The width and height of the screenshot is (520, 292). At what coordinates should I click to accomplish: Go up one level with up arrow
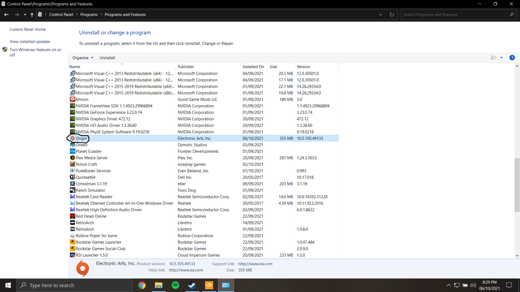[x=32, y=15]
